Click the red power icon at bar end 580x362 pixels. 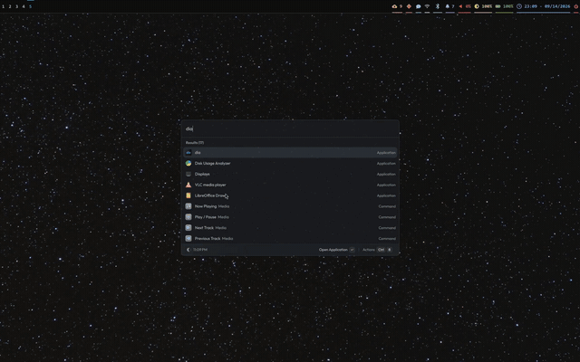point(576,6)
